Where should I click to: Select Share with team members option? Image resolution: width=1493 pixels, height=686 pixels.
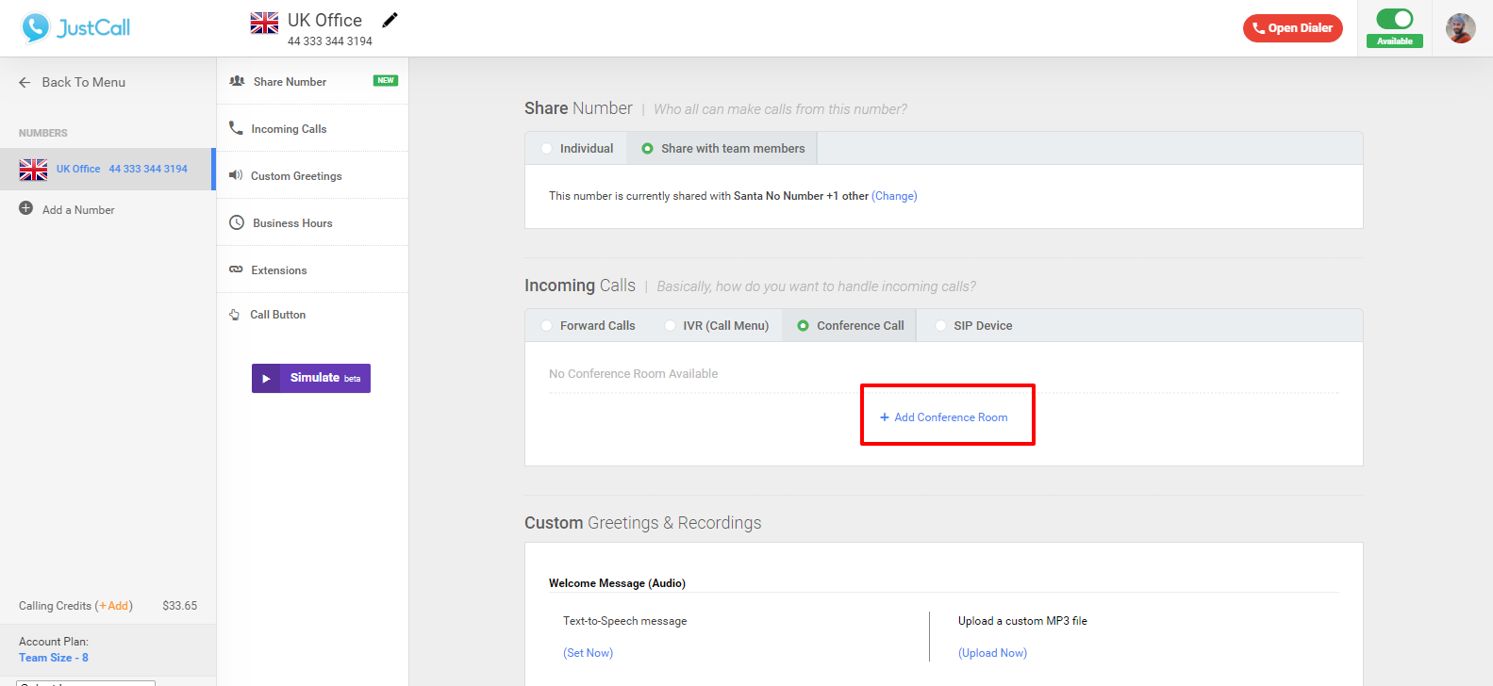pyautogui.click(x=647, y=149)
